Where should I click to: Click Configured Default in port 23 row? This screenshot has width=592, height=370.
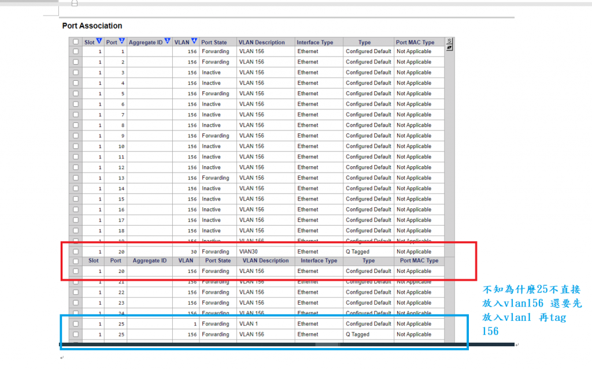click(368, 303)
